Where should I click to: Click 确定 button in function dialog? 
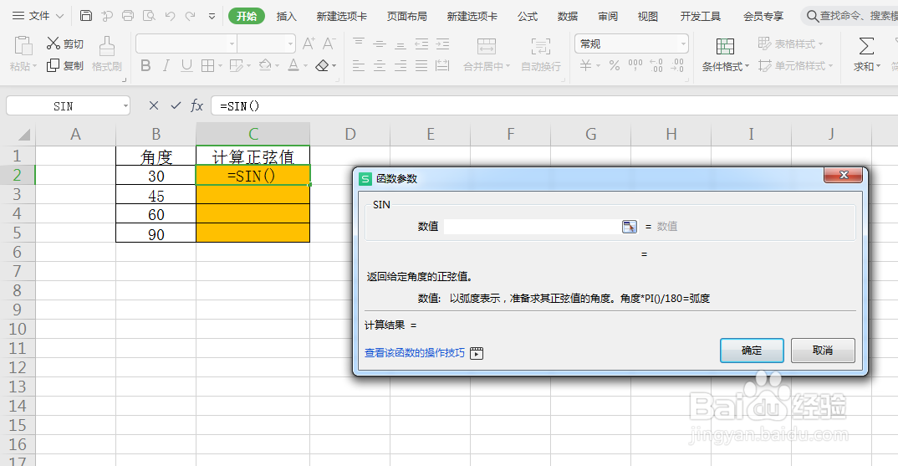click(x=752, y=351)
